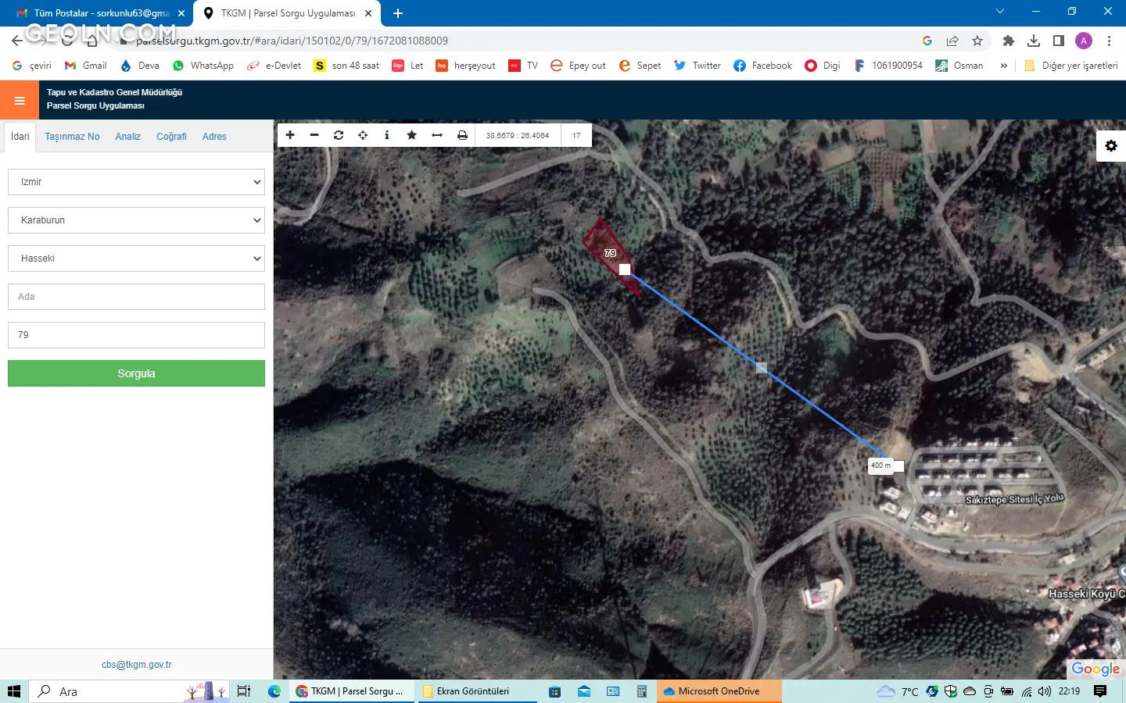Viewport: 1126px width, 703px height.
Task: Click the zoom in plus icon on map toolbar
Action: (x=290, y=135)
